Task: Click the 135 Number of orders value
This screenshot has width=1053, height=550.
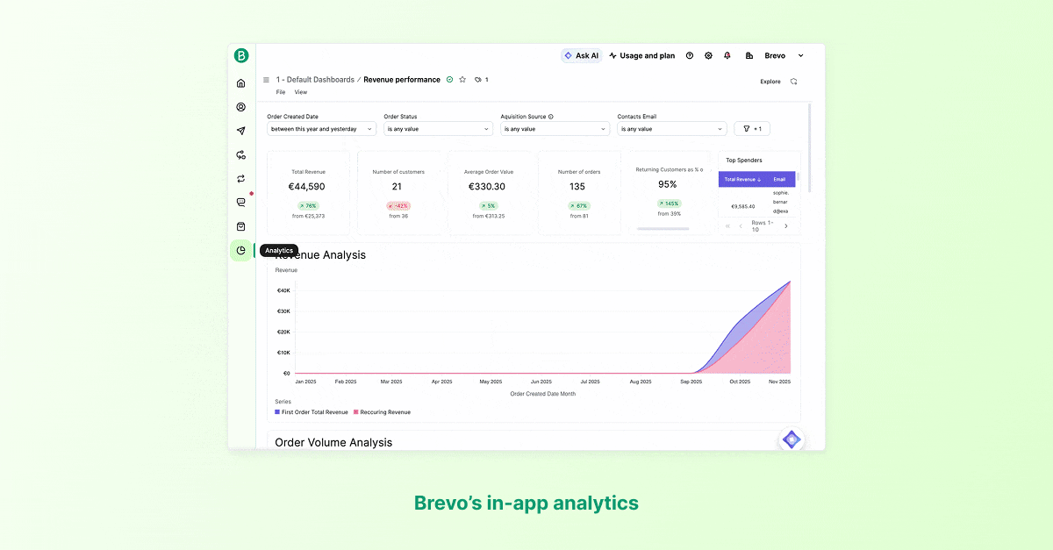Action: (x=577, y=187)
